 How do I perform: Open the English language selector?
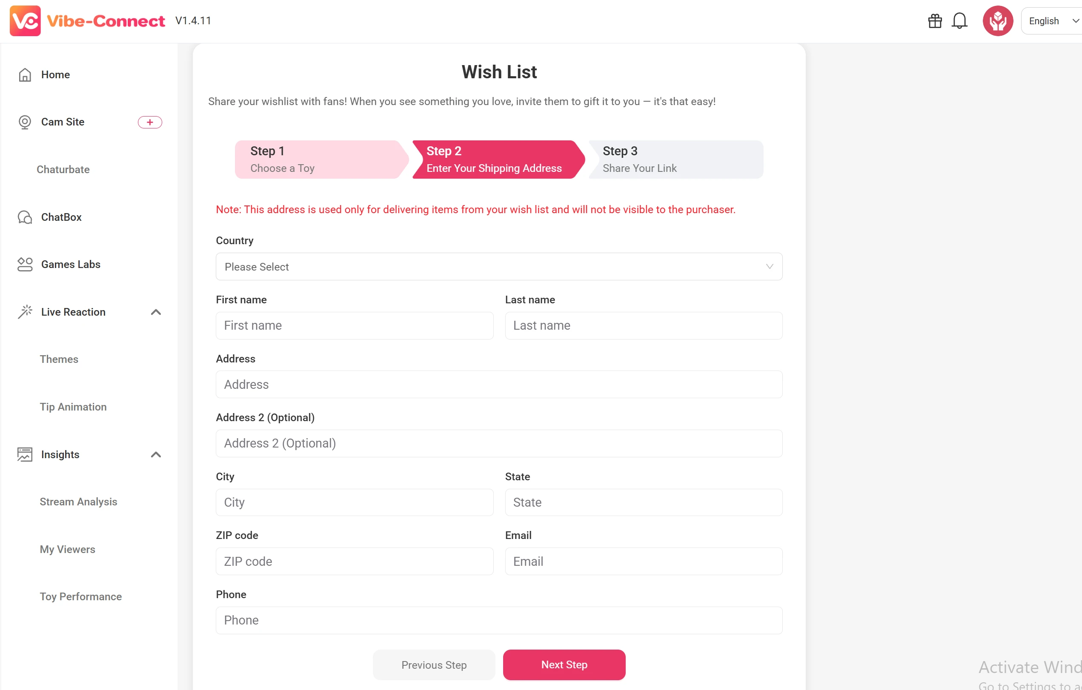click(x=1051, y=21)
